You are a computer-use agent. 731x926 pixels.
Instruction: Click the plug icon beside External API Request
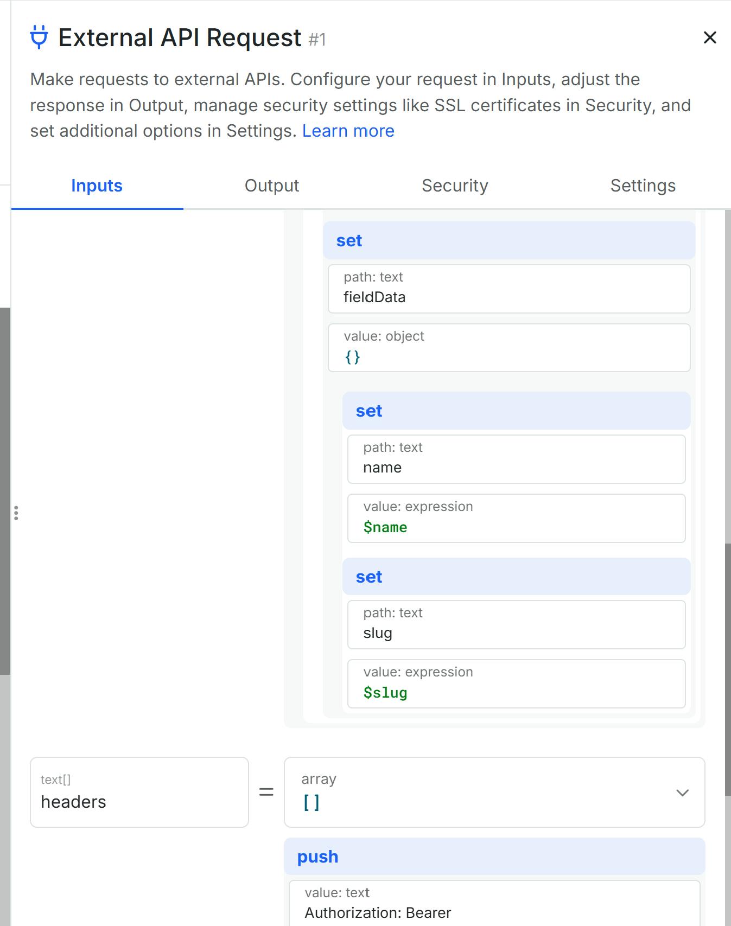click(x=39, y=37)
